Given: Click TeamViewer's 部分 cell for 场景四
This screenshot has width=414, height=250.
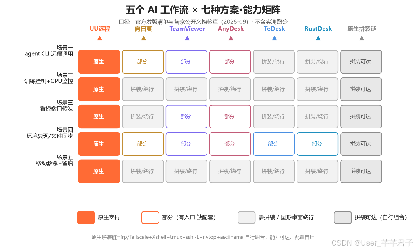Looking at the screenshot, I should 186,144.
